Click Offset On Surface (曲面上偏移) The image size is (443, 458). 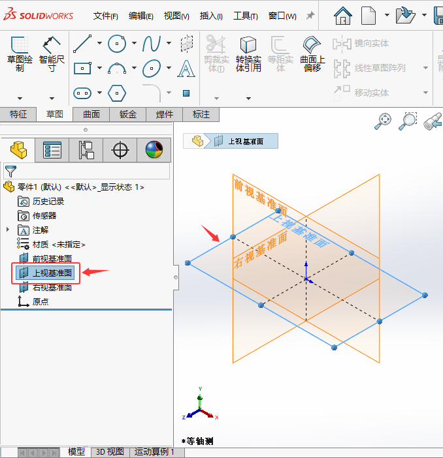tap(312, 54)
